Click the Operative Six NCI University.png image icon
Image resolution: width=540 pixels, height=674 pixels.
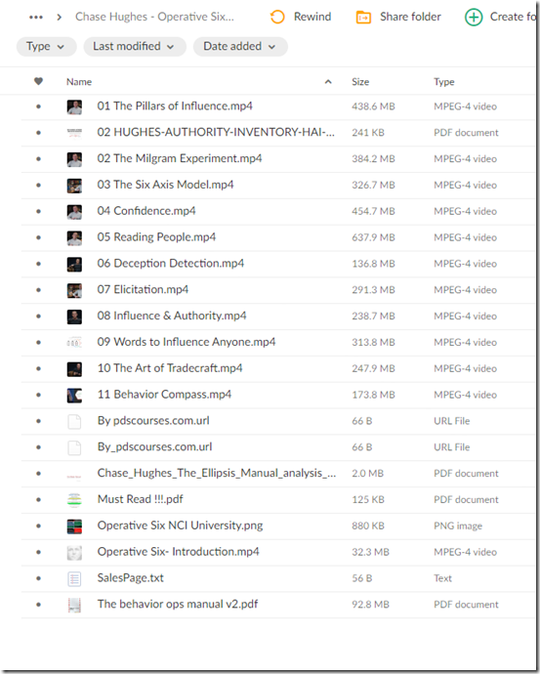(74, 527)
